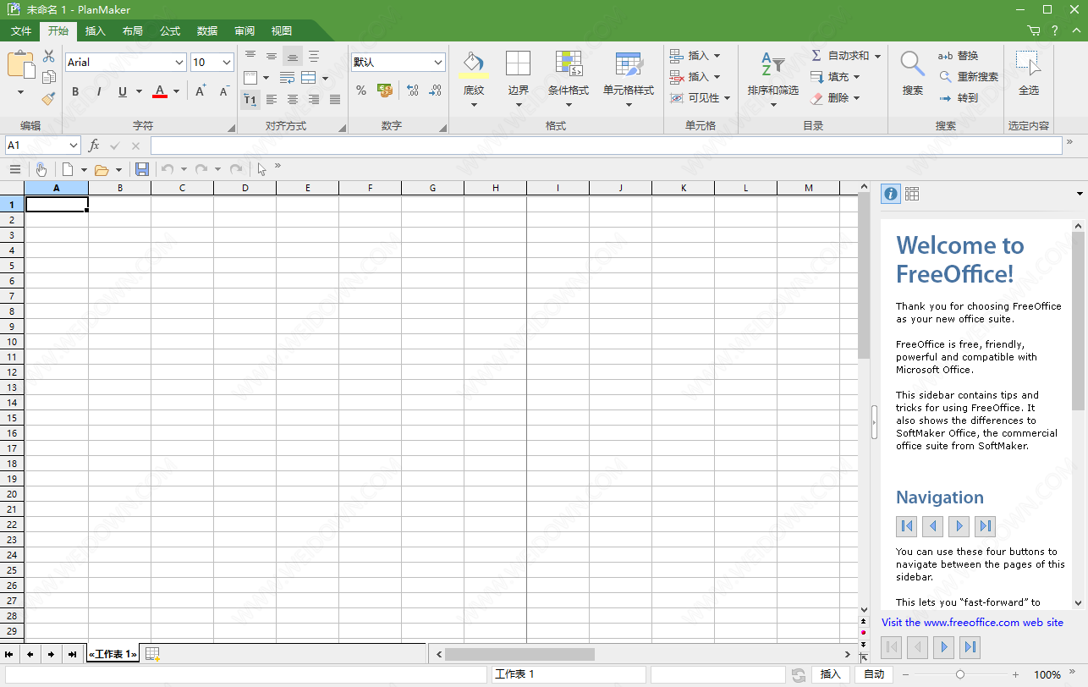The width and height of the screenshot is (1088, 687).
Task: Apply percent number format
Action: [x=361, y=91]
